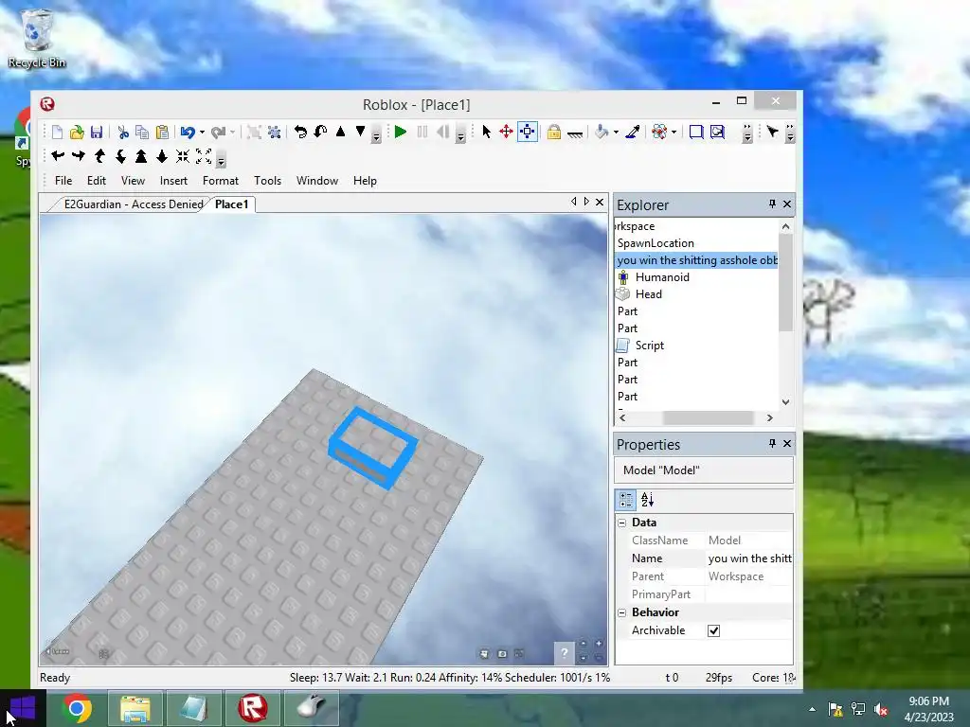This screenshot has width=970, height=727.
Task: Select Humanoid in Explorer tree
Action: [662, 277]
